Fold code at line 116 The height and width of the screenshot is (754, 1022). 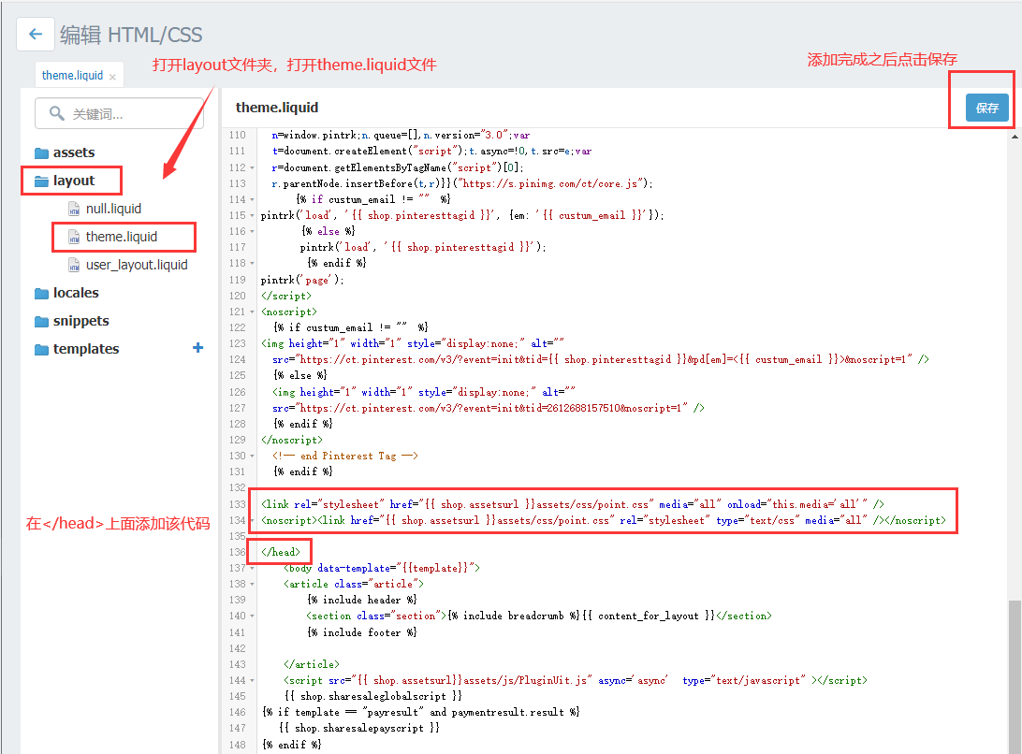pyautogui.click(x=253, y=231)
